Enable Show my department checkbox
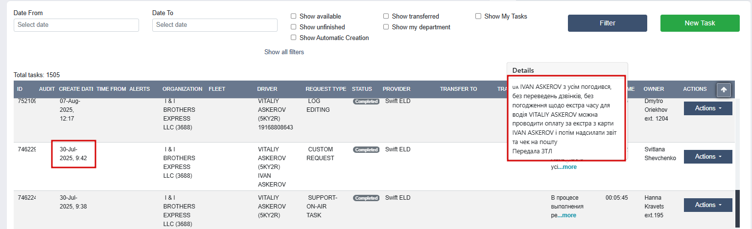The width and height of the screenshot is (752, 229). tap(386, 27)
